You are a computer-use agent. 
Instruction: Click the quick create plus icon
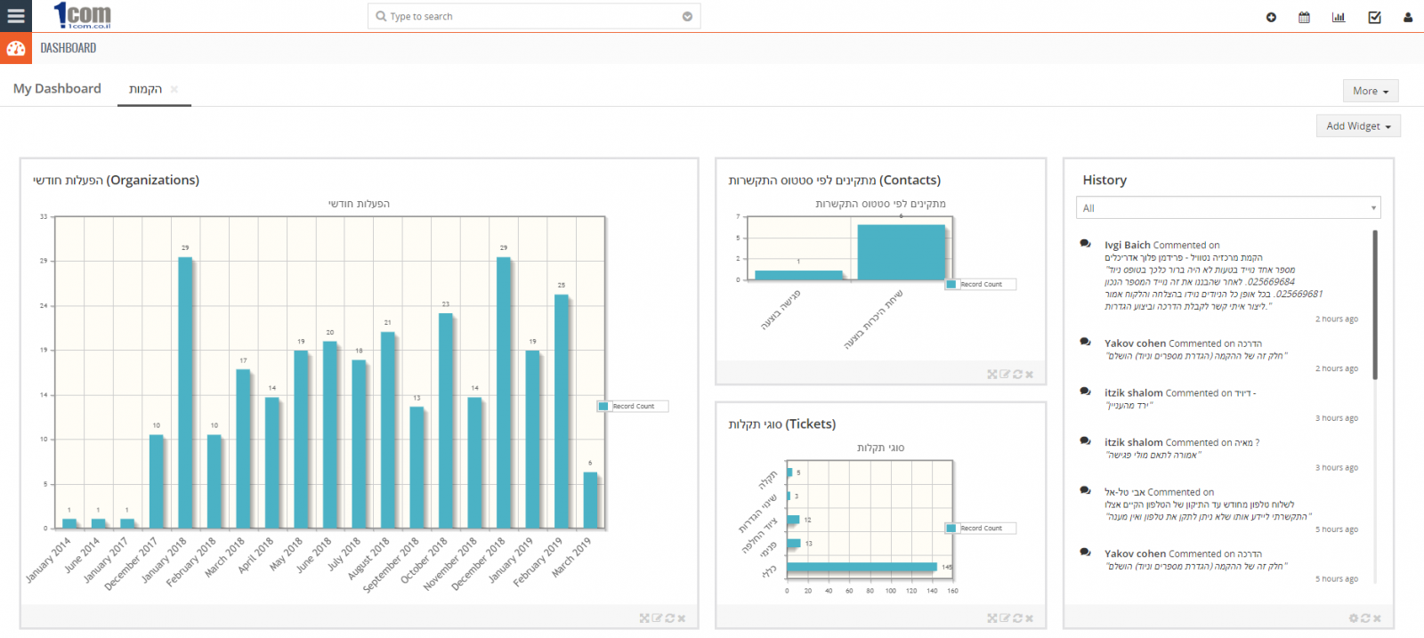[1271, 17]
